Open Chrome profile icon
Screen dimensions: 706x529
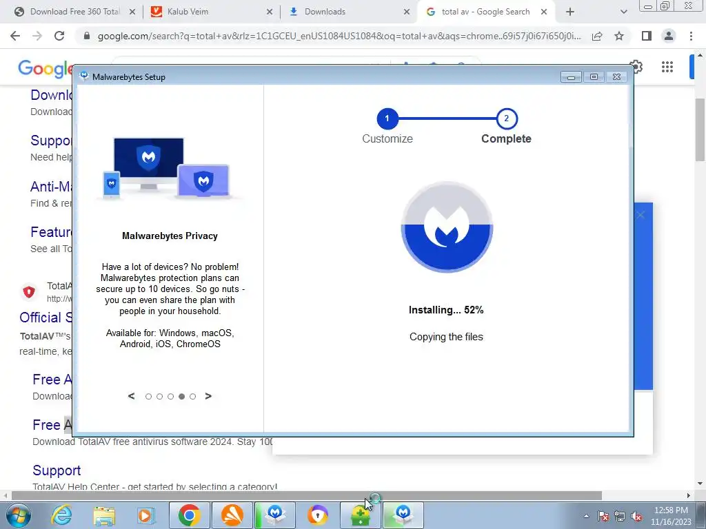pyautogui.click(x=669, y=36)
